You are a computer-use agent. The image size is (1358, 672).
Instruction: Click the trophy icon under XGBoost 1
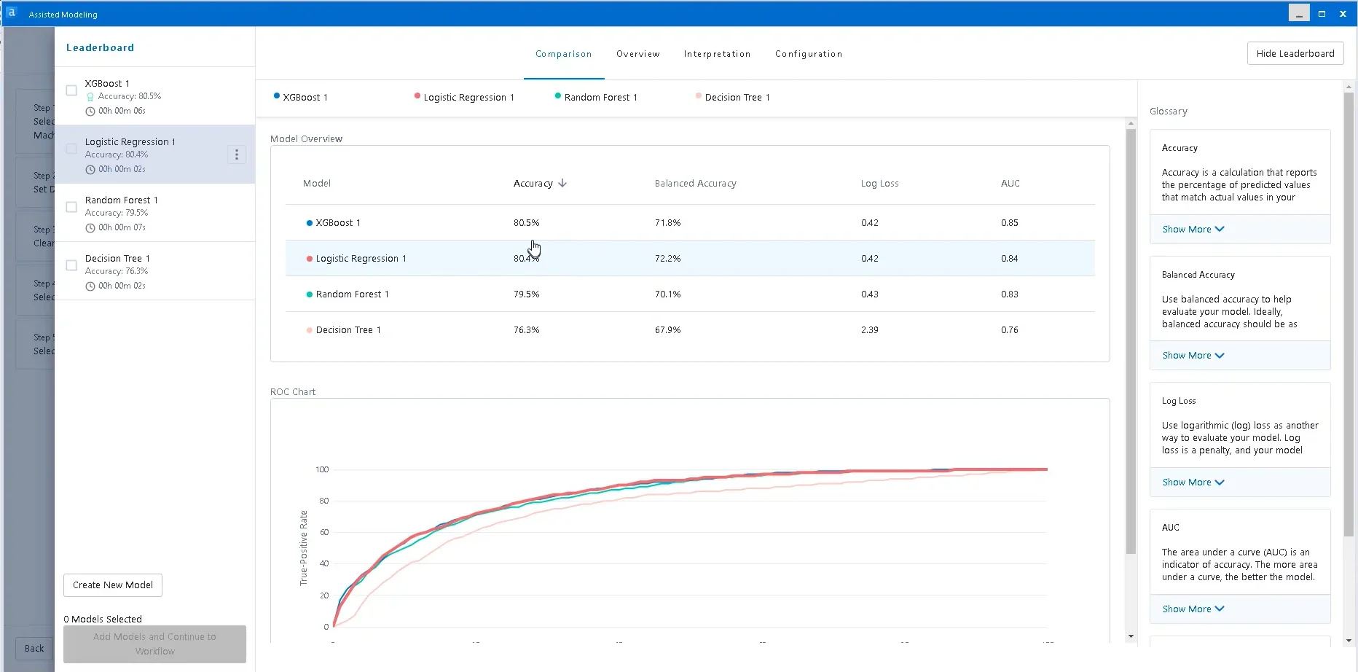(x=90, y=96)
